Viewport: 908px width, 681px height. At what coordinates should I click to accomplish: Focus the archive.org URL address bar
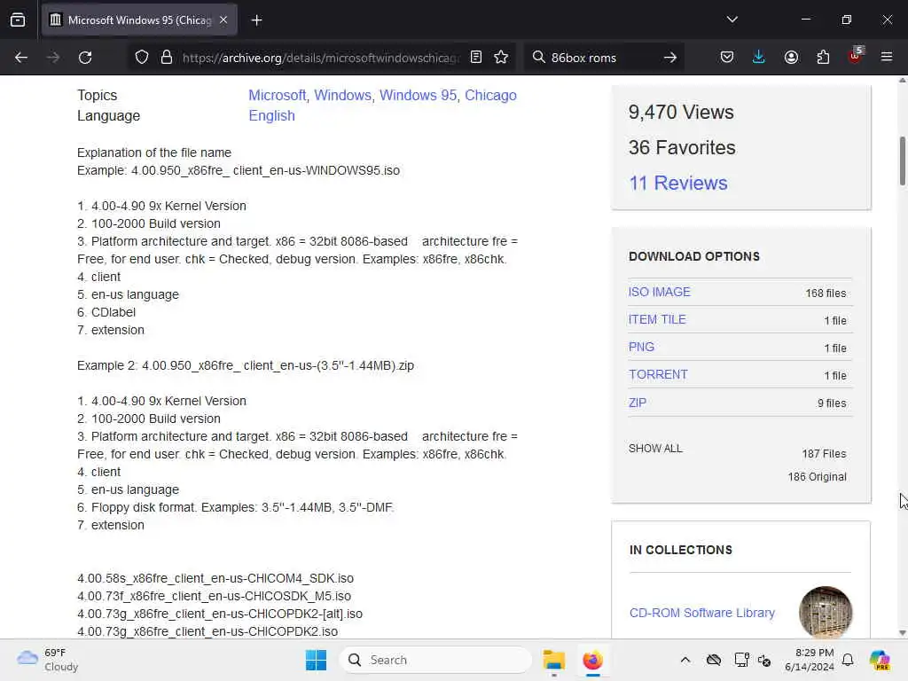pos(320,58)
